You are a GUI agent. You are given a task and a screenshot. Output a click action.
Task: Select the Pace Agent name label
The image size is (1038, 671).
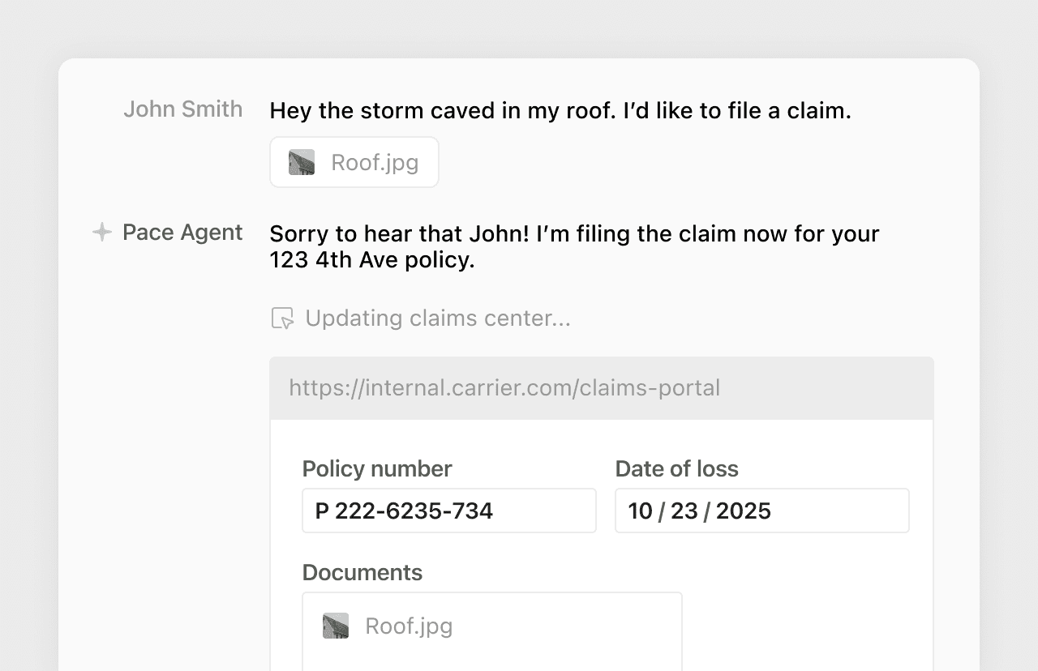[181, 233]
